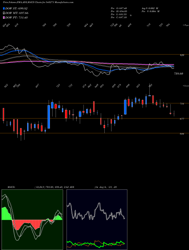This screenshot has height=250, width=189.
Task: Click the 815 value in the Tops row
Action: [17, 25]
